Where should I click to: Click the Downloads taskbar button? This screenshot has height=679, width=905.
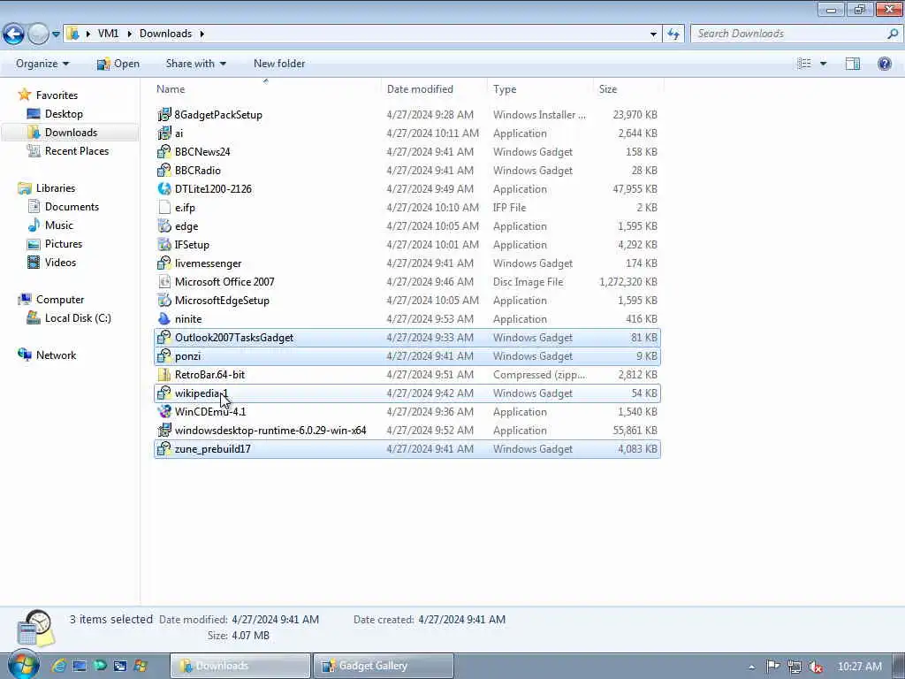tap(240, 666)
